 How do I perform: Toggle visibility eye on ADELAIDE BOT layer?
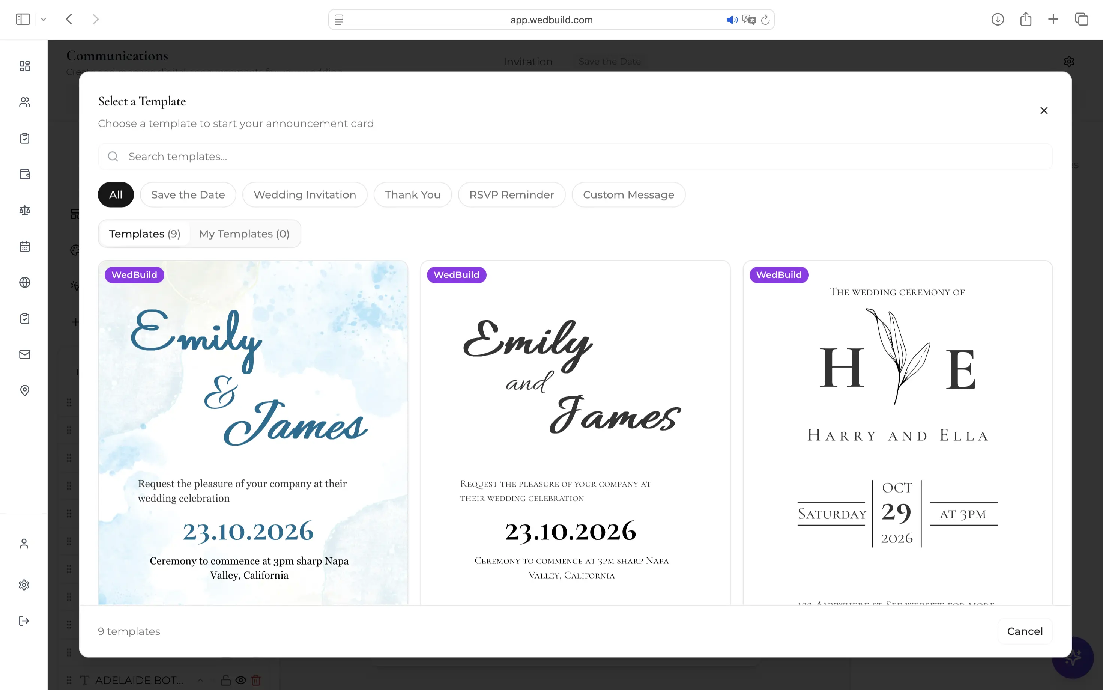241,680
